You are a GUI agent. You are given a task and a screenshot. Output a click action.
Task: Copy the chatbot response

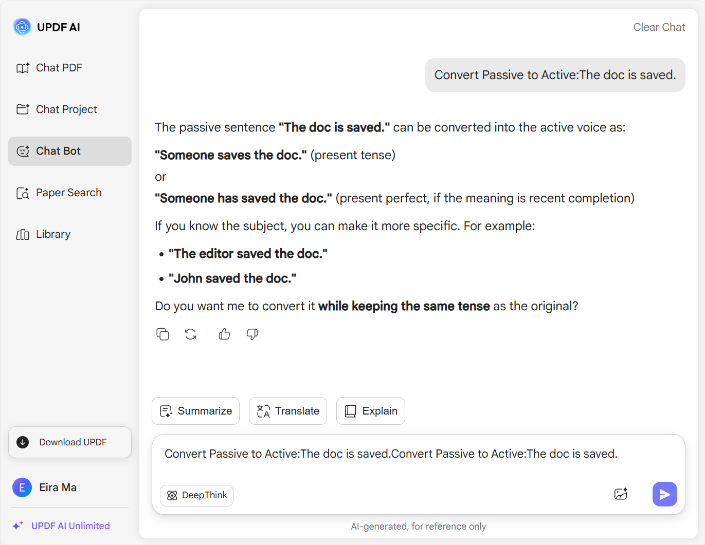pos(162,334)
